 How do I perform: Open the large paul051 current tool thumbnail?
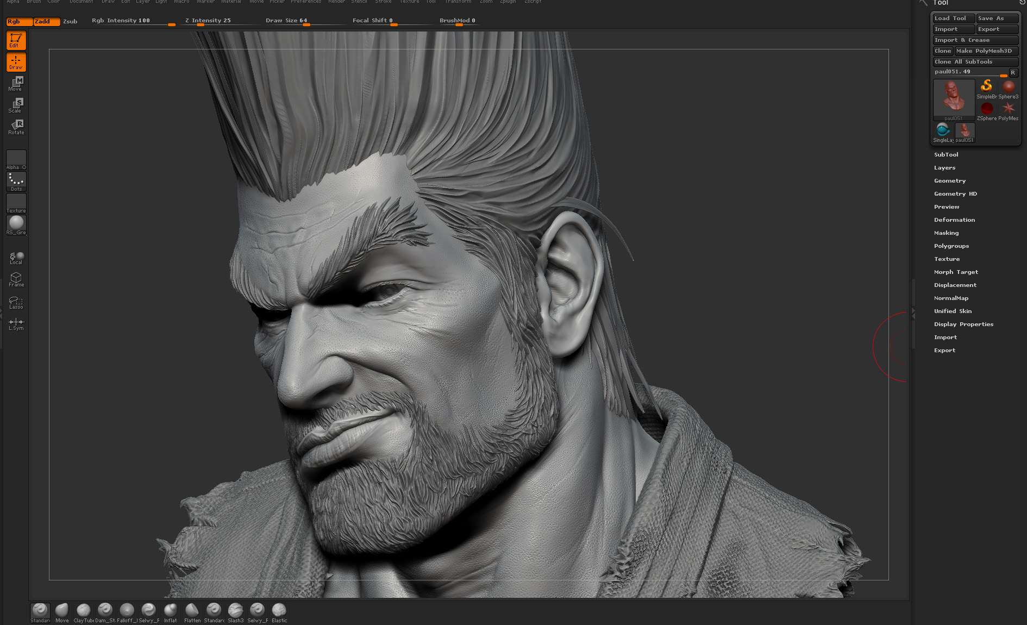954,100
